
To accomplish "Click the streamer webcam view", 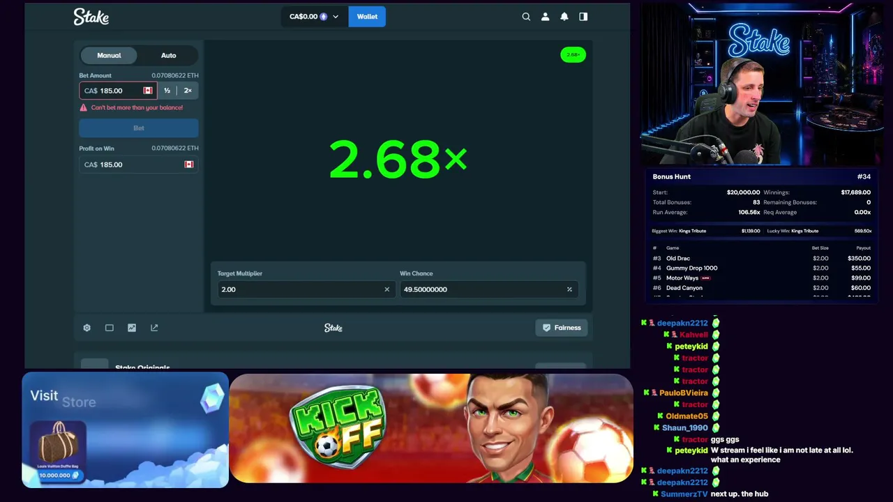I will tap(762, 84).
